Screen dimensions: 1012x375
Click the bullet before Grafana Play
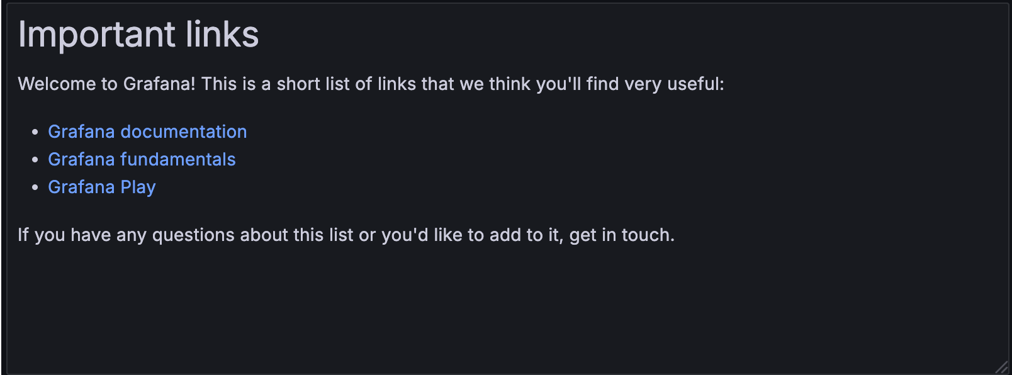point(35,187)
